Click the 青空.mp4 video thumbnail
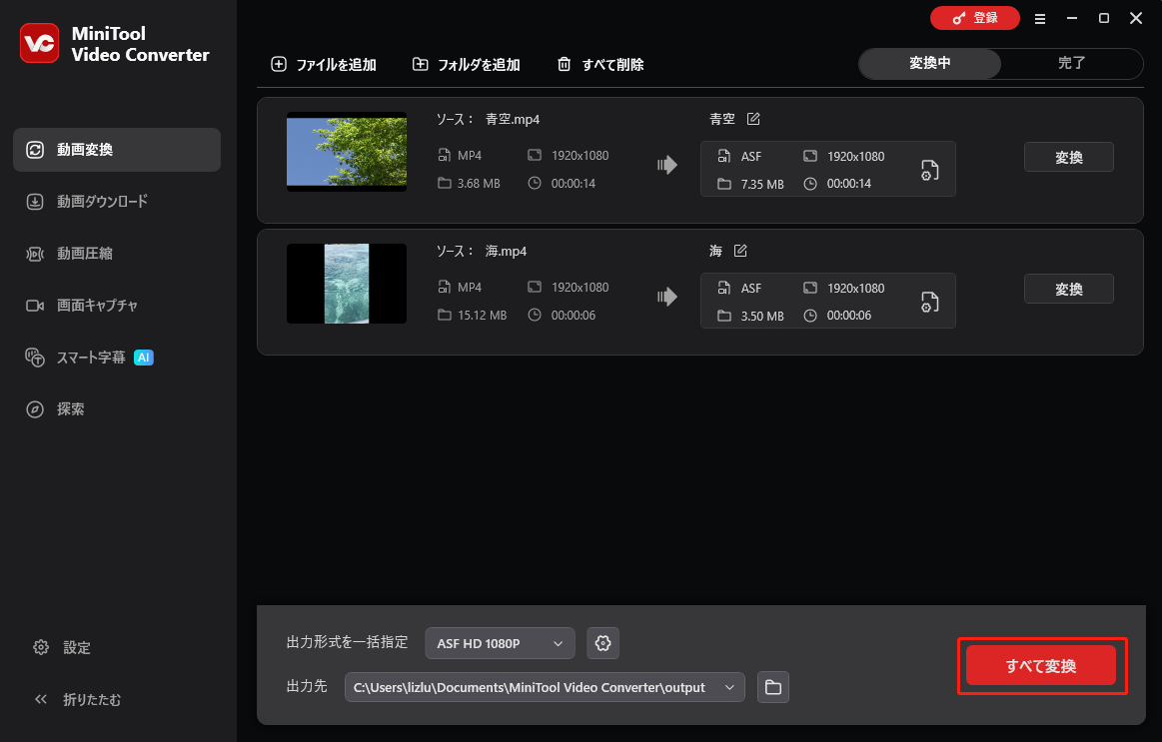Screen dimensions: 1162x742 click(x=347, y=152)
